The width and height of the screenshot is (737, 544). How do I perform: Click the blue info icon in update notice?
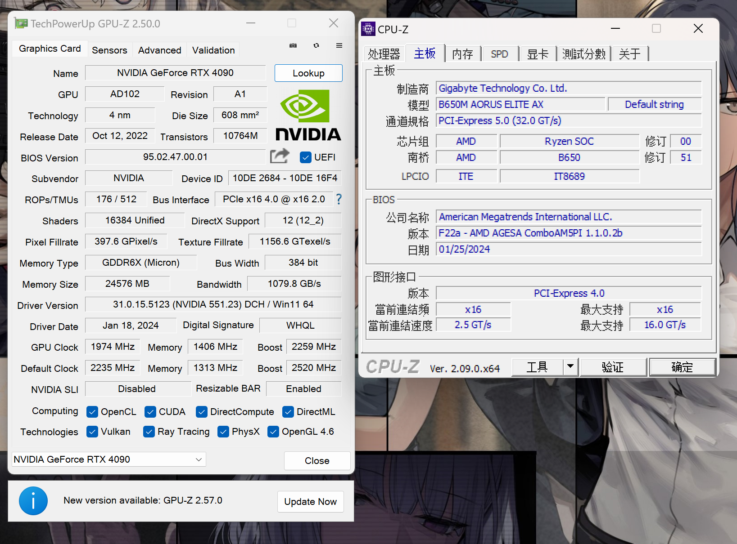pyautogui.click(x=33, y=501)
